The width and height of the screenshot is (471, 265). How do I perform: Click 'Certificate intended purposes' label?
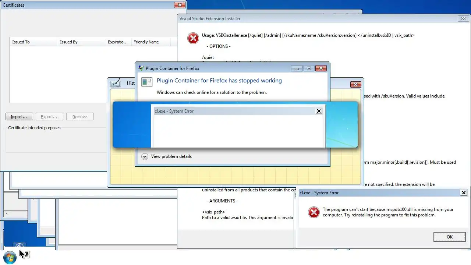(34, 128)
